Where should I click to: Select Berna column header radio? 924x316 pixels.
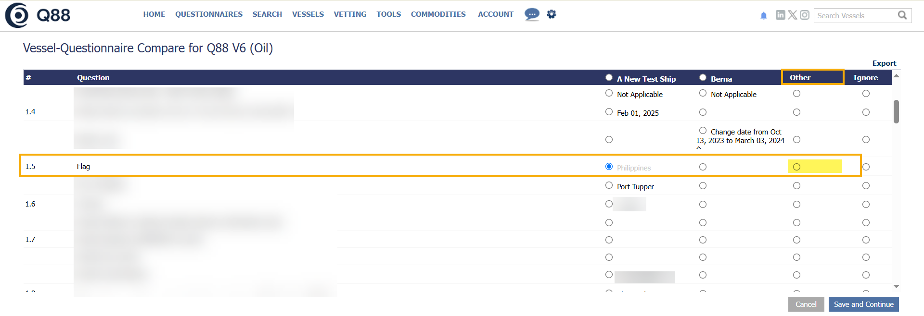[x=703, y=78]
